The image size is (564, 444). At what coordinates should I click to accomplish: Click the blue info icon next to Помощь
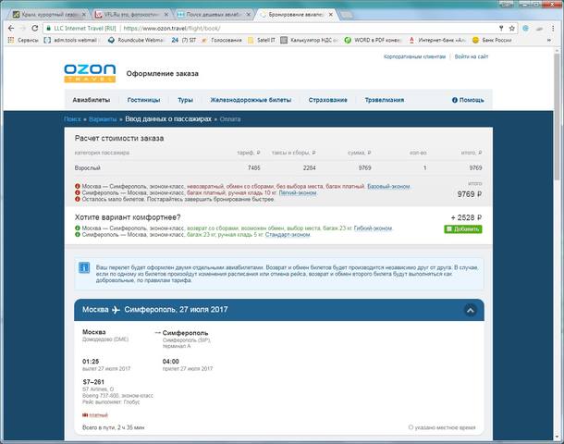pos(455,100)
